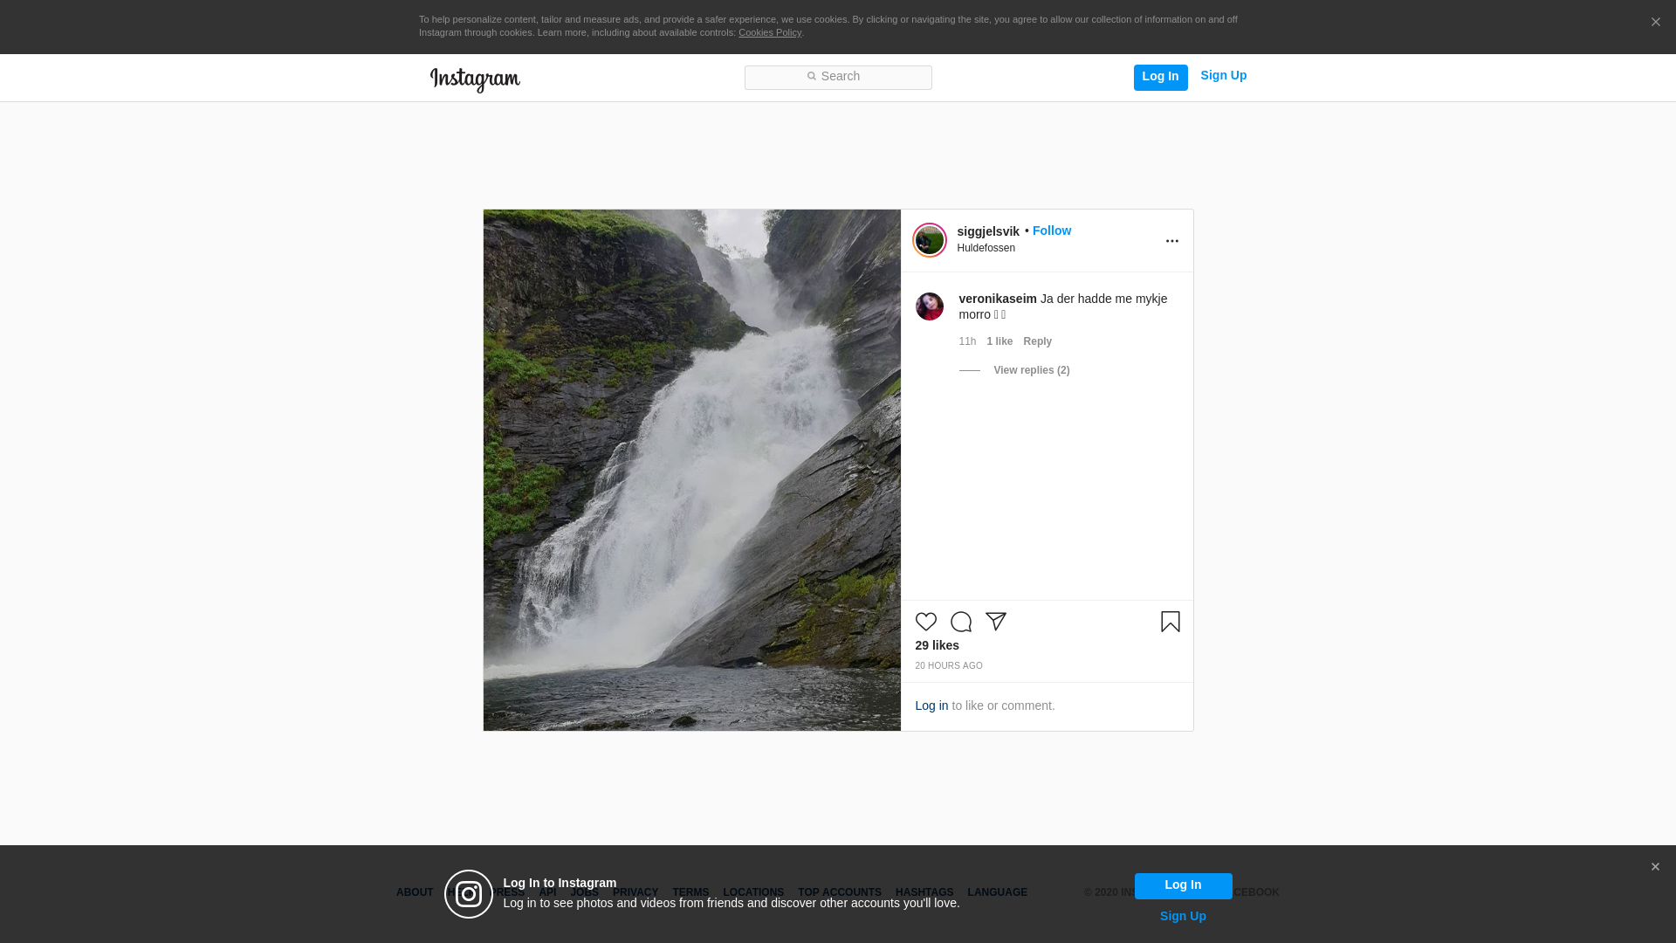
Task: Expand View replies (2)
Action: point(1031,370)
